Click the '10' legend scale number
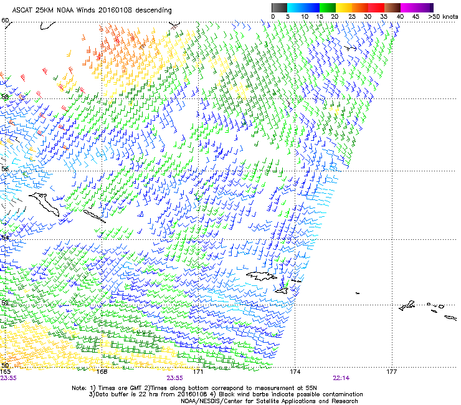The image size is (461, 405). (305, 17)
